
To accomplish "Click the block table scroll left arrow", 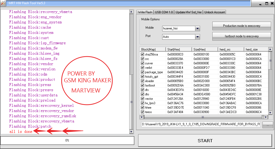I will 142,117.
